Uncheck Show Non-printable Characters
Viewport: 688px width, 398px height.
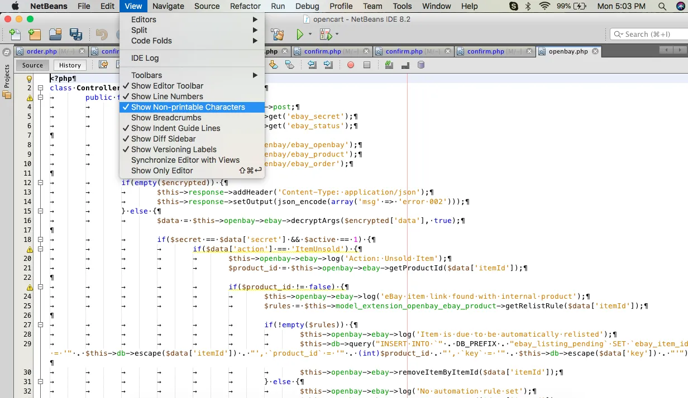click(x=188, y=107)
